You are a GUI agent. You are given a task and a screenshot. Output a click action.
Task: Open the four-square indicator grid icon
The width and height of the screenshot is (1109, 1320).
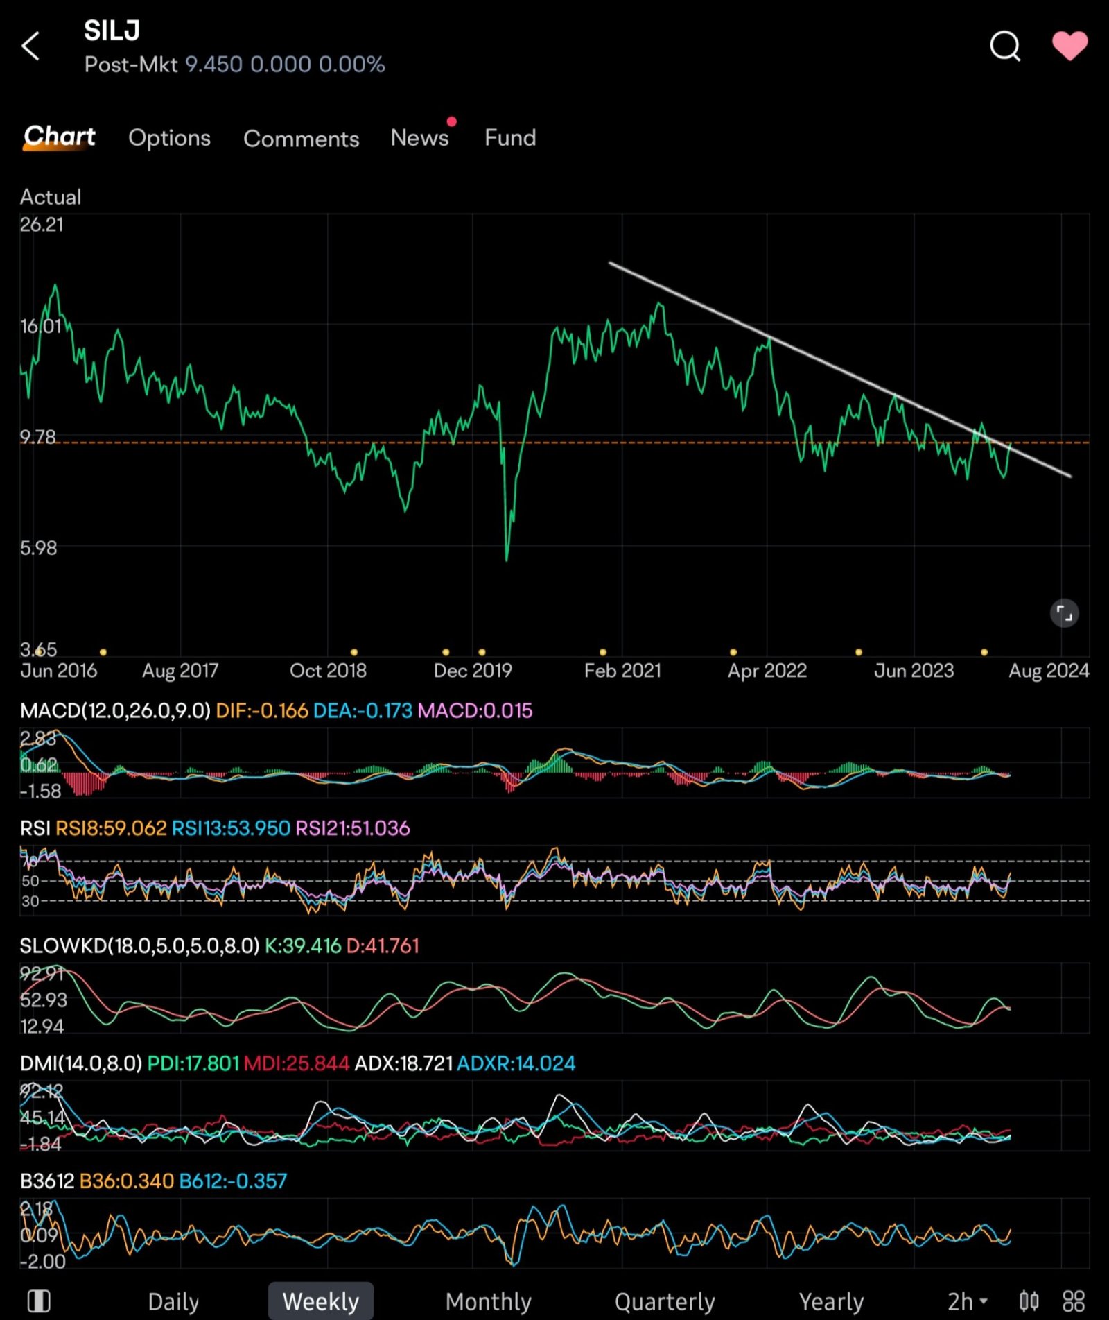tap(1074, 1301)
